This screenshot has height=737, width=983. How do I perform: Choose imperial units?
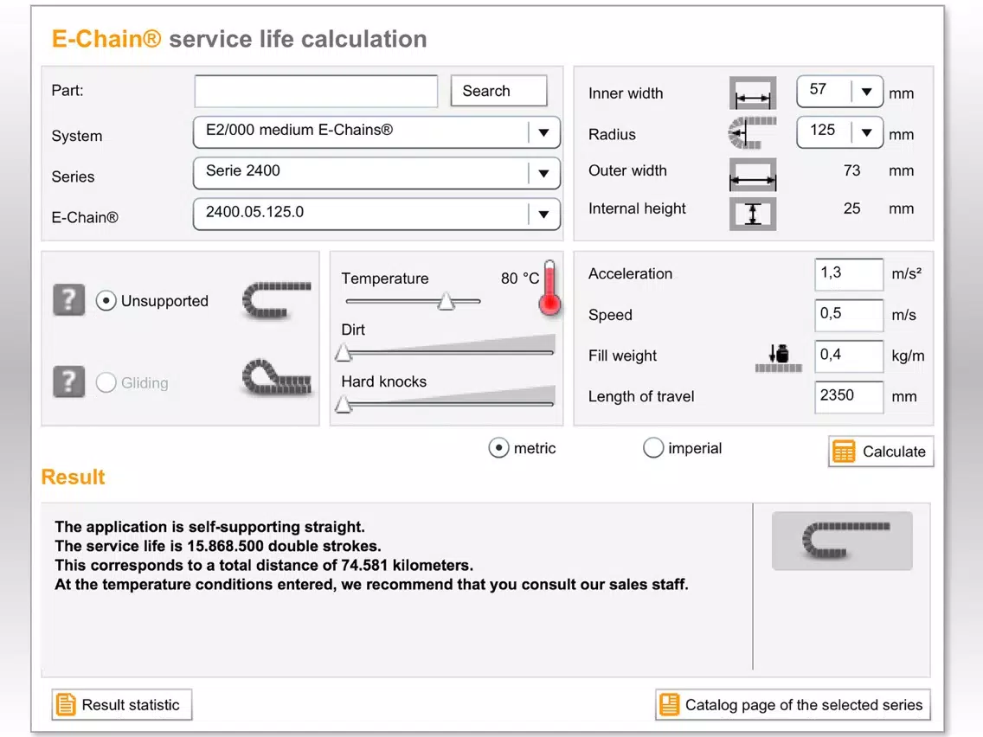653,448
